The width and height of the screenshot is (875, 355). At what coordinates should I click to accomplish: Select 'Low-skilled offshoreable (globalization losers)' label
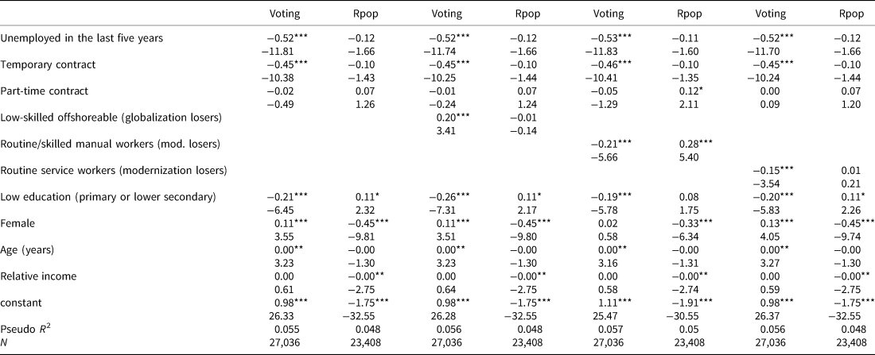click(x=110, y=118)
